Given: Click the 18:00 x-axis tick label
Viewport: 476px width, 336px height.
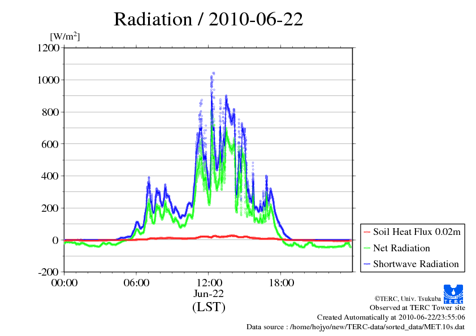Looking at the screenshot, I should (x=281, y=283).
